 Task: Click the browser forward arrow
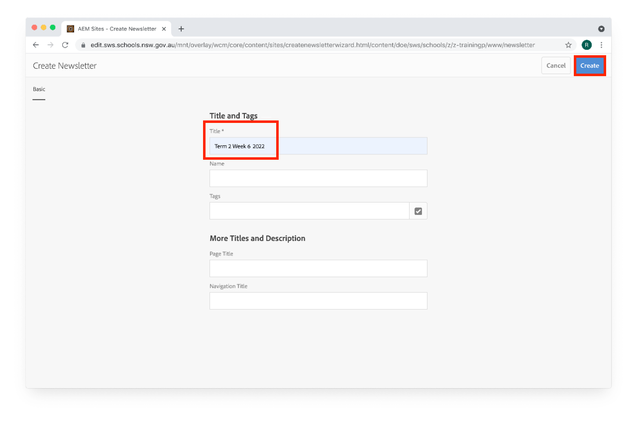coord(50,45)
